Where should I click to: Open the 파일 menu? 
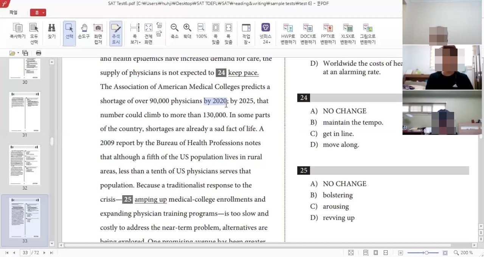click(13, 12)
